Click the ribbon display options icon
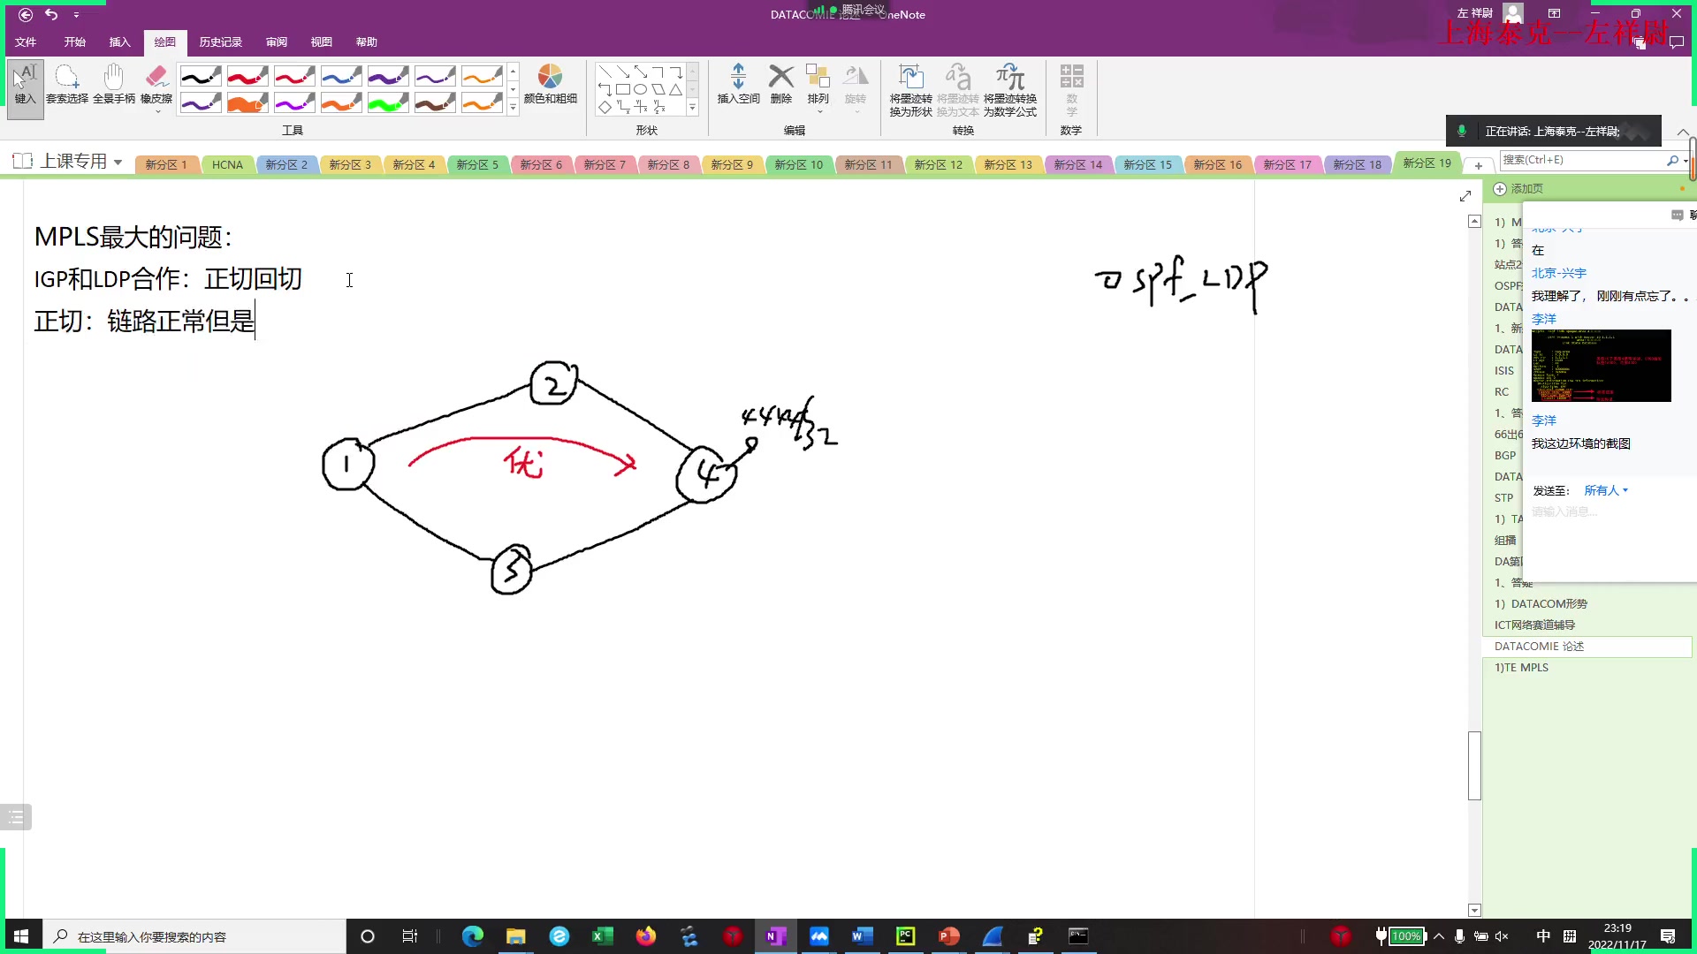 tap(1554, 13)
